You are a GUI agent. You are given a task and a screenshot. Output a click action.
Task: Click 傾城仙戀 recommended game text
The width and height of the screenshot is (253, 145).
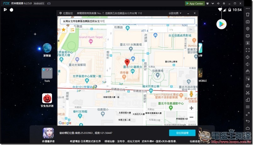point(122,141)
